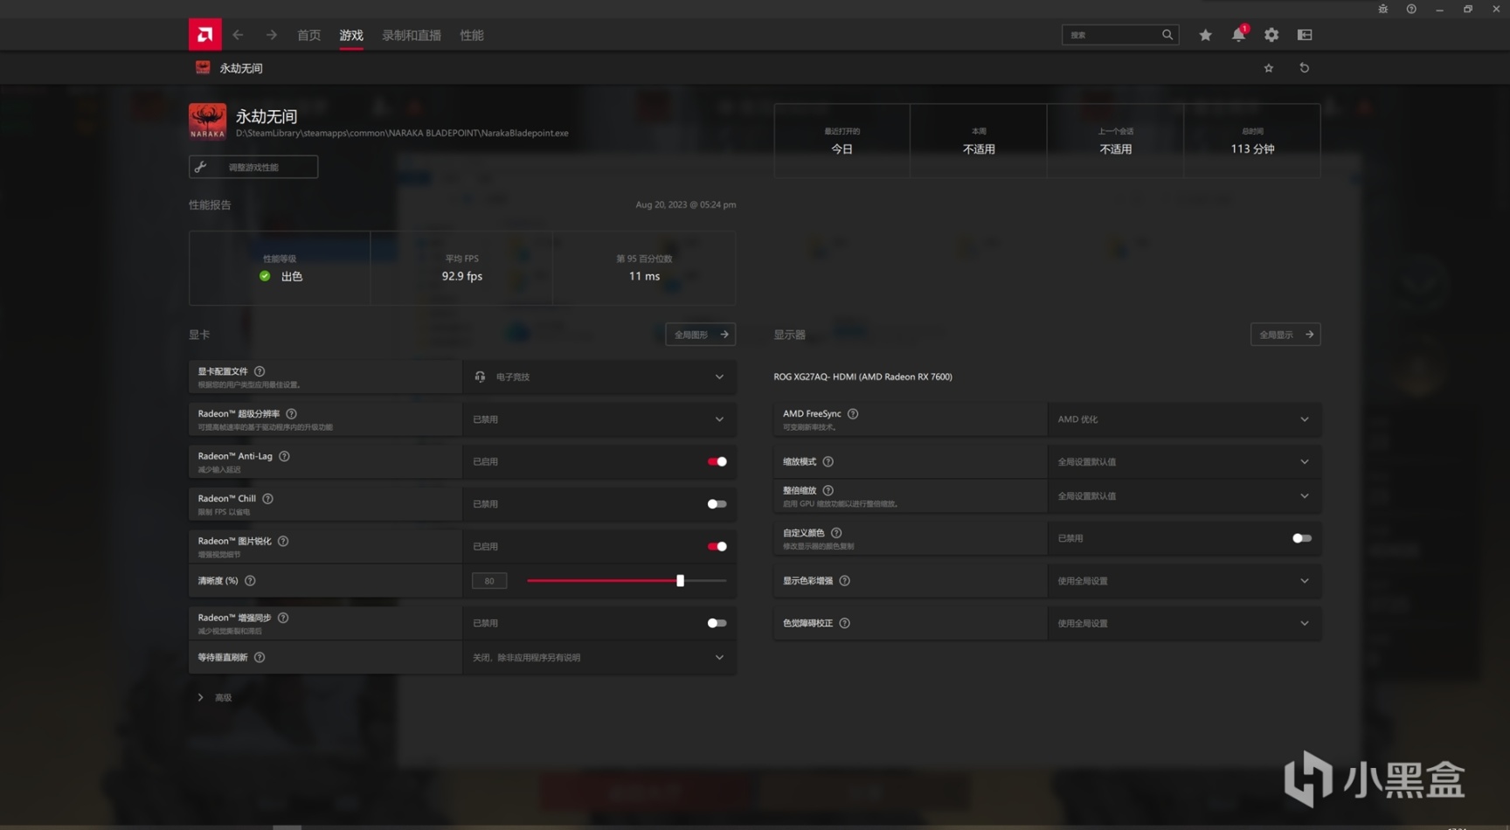
Task: Turn off Radeon 图片锐化 toggle
Action: (x=717, y=546)
